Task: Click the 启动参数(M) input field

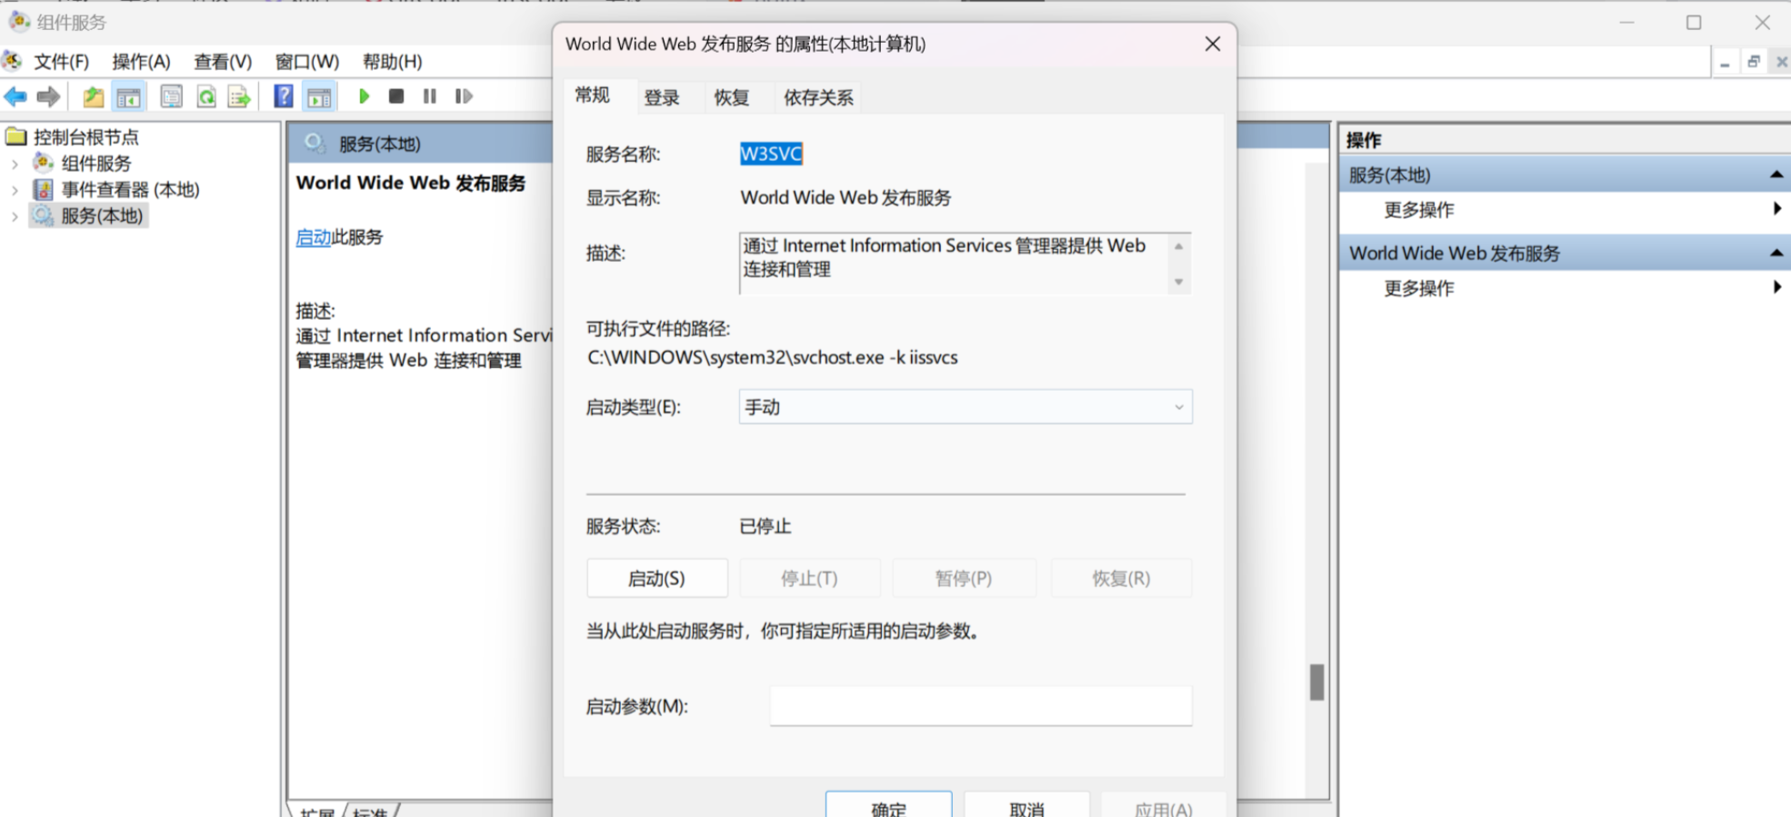Action: 981,706
